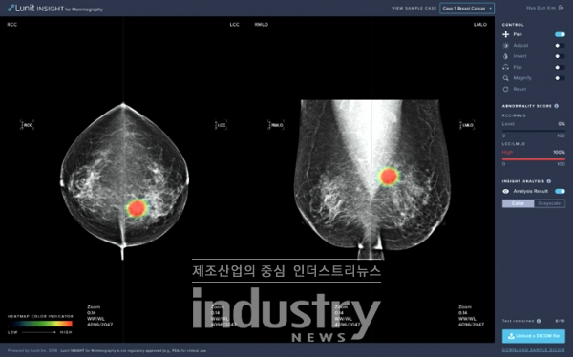Click the Adjust brightness icon
The width and height of the screenshot is (573, 357).
point(506,45)
